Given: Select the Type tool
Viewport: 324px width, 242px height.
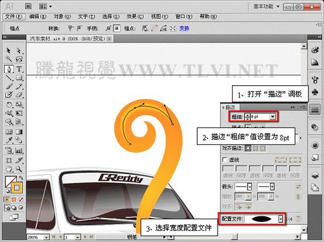Looking at the screenshot, I should [19, 69].
